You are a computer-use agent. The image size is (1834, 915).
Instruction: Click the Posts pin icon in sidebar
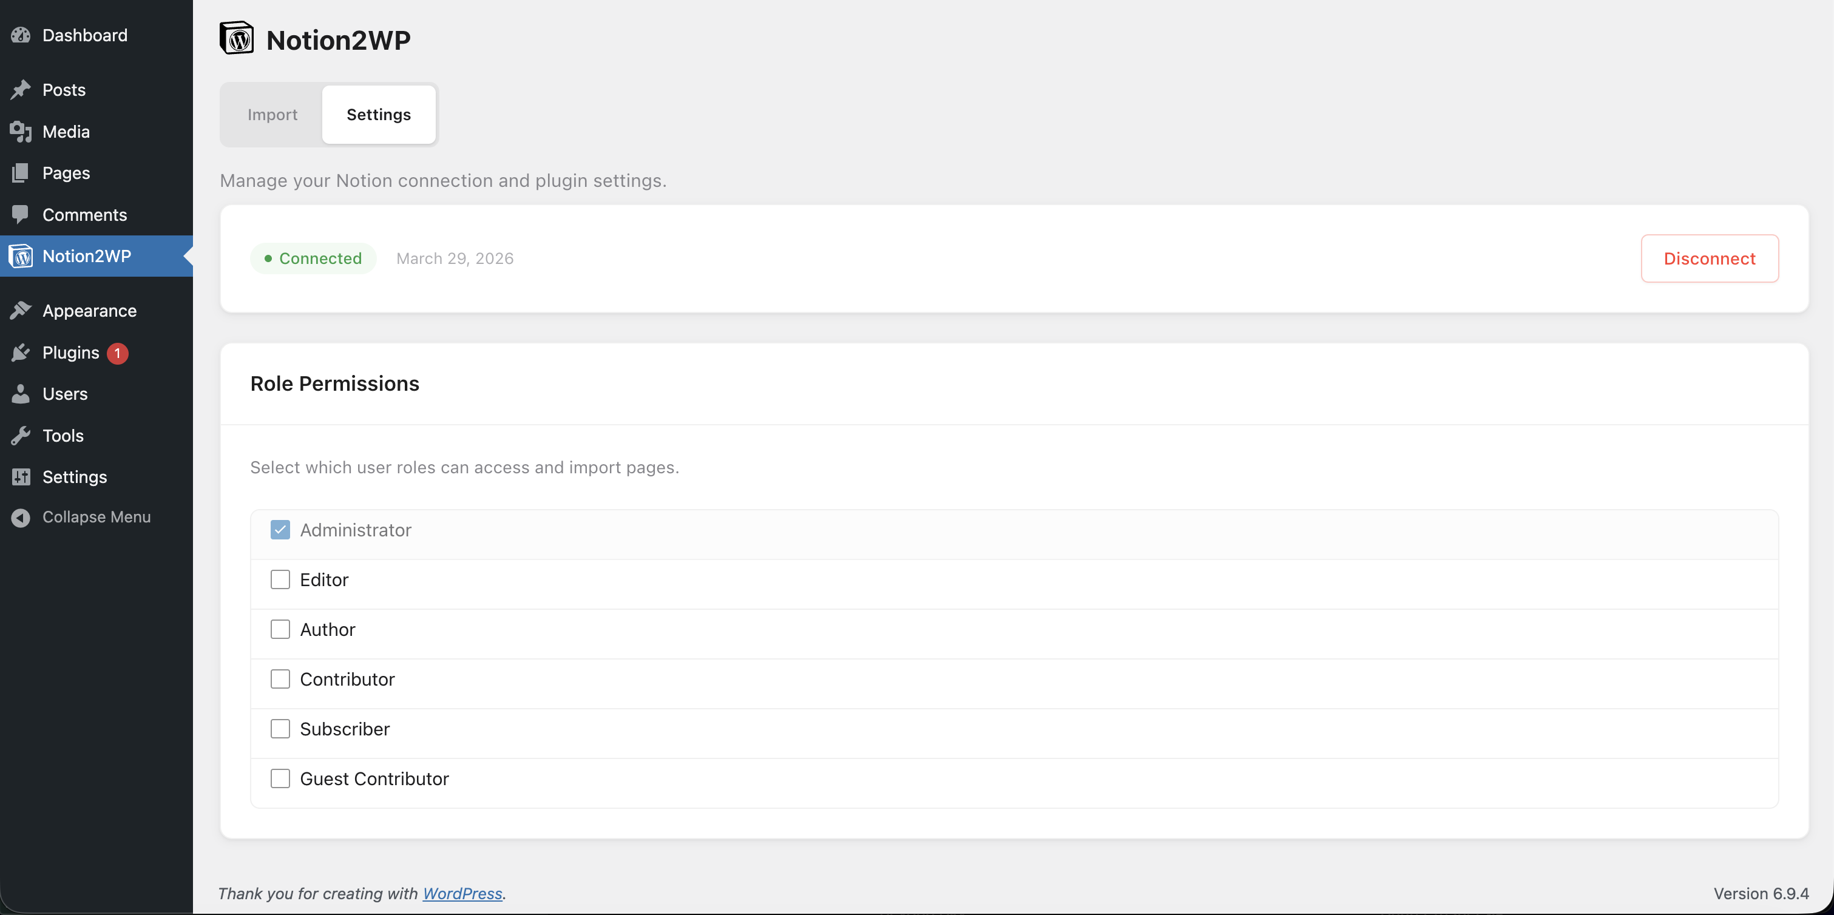click(21, 89)
